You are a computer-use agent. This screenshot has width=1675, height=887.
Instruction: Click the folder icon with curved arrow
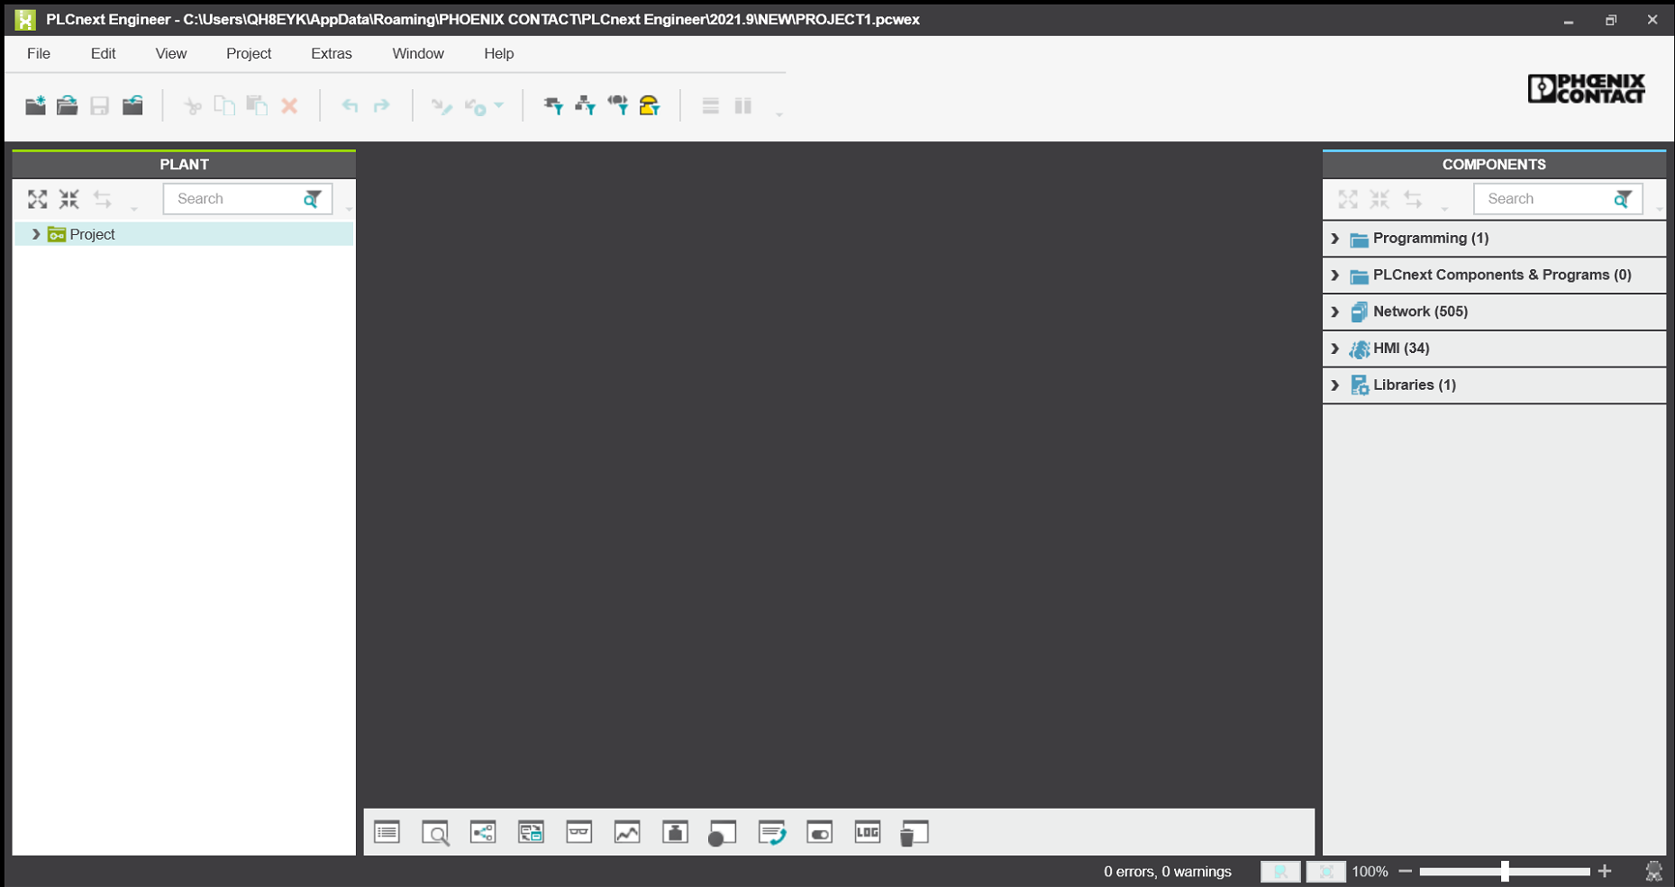pos(132,105)
